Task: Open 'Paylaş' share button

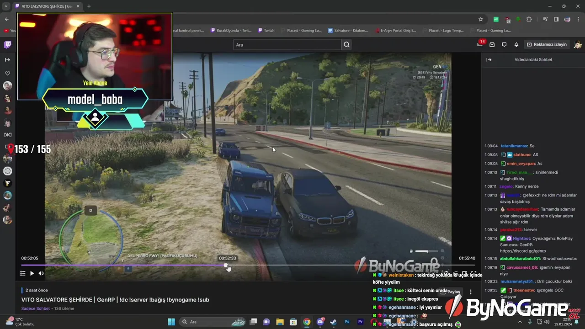Action: 450,292
